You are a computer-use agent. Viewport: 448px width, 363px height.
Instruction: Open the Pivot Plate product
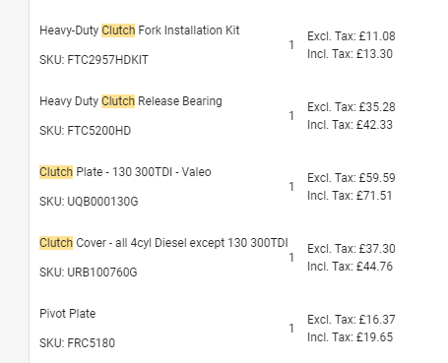coord(68,314)
